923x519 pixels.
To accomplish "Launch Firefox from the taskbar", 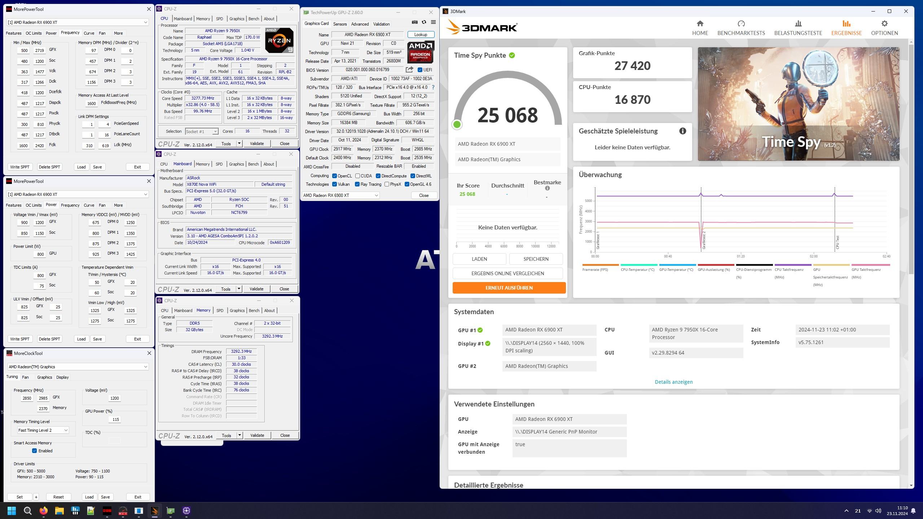I will [43, 510].
